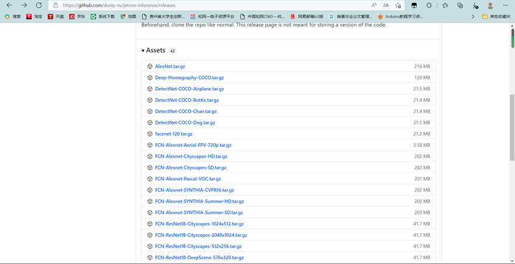
Task: Download Deep-Homography-COCO.tar.gz
Action: (189, 78)
